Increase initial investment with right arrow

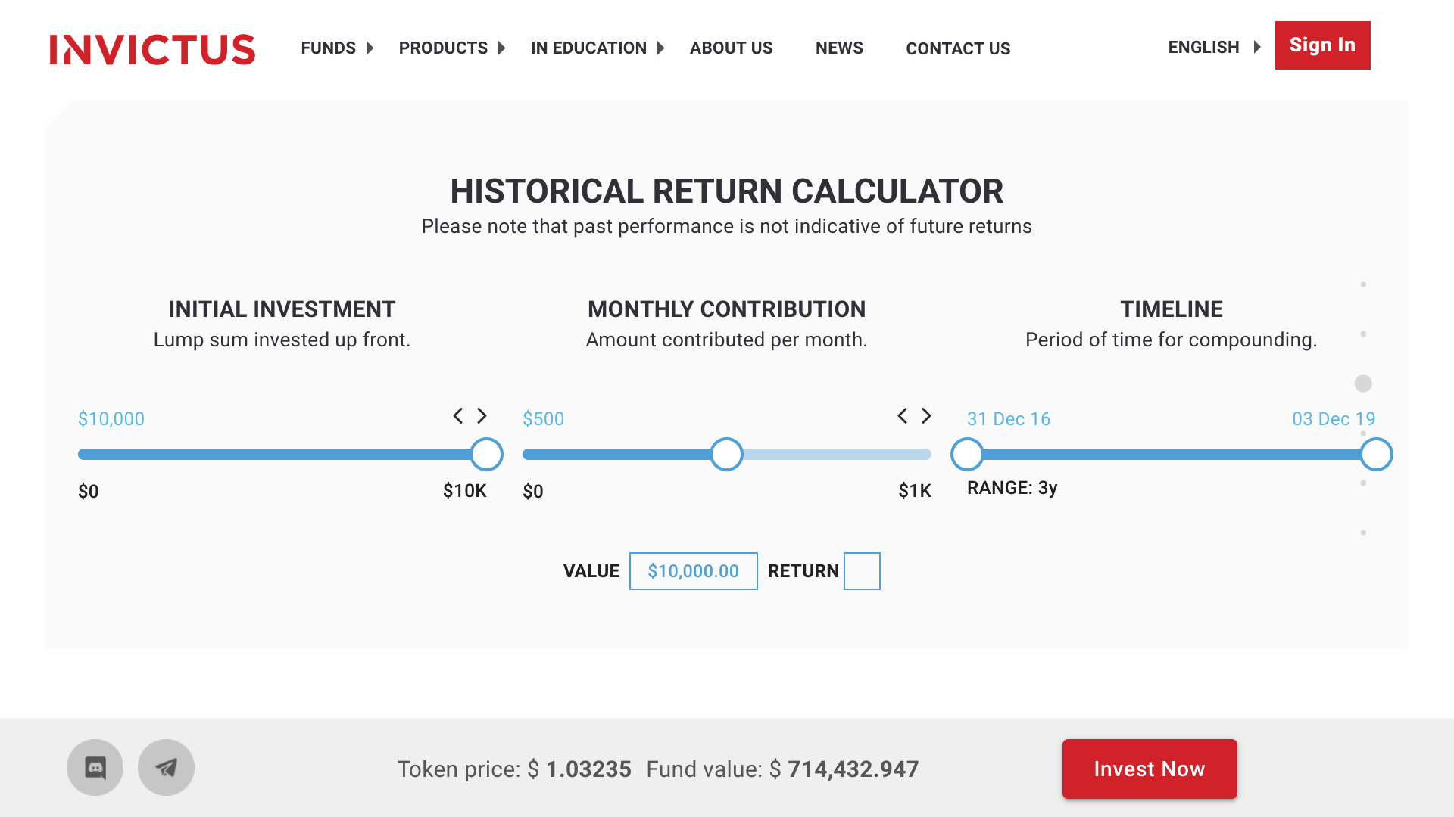(482, 415)
